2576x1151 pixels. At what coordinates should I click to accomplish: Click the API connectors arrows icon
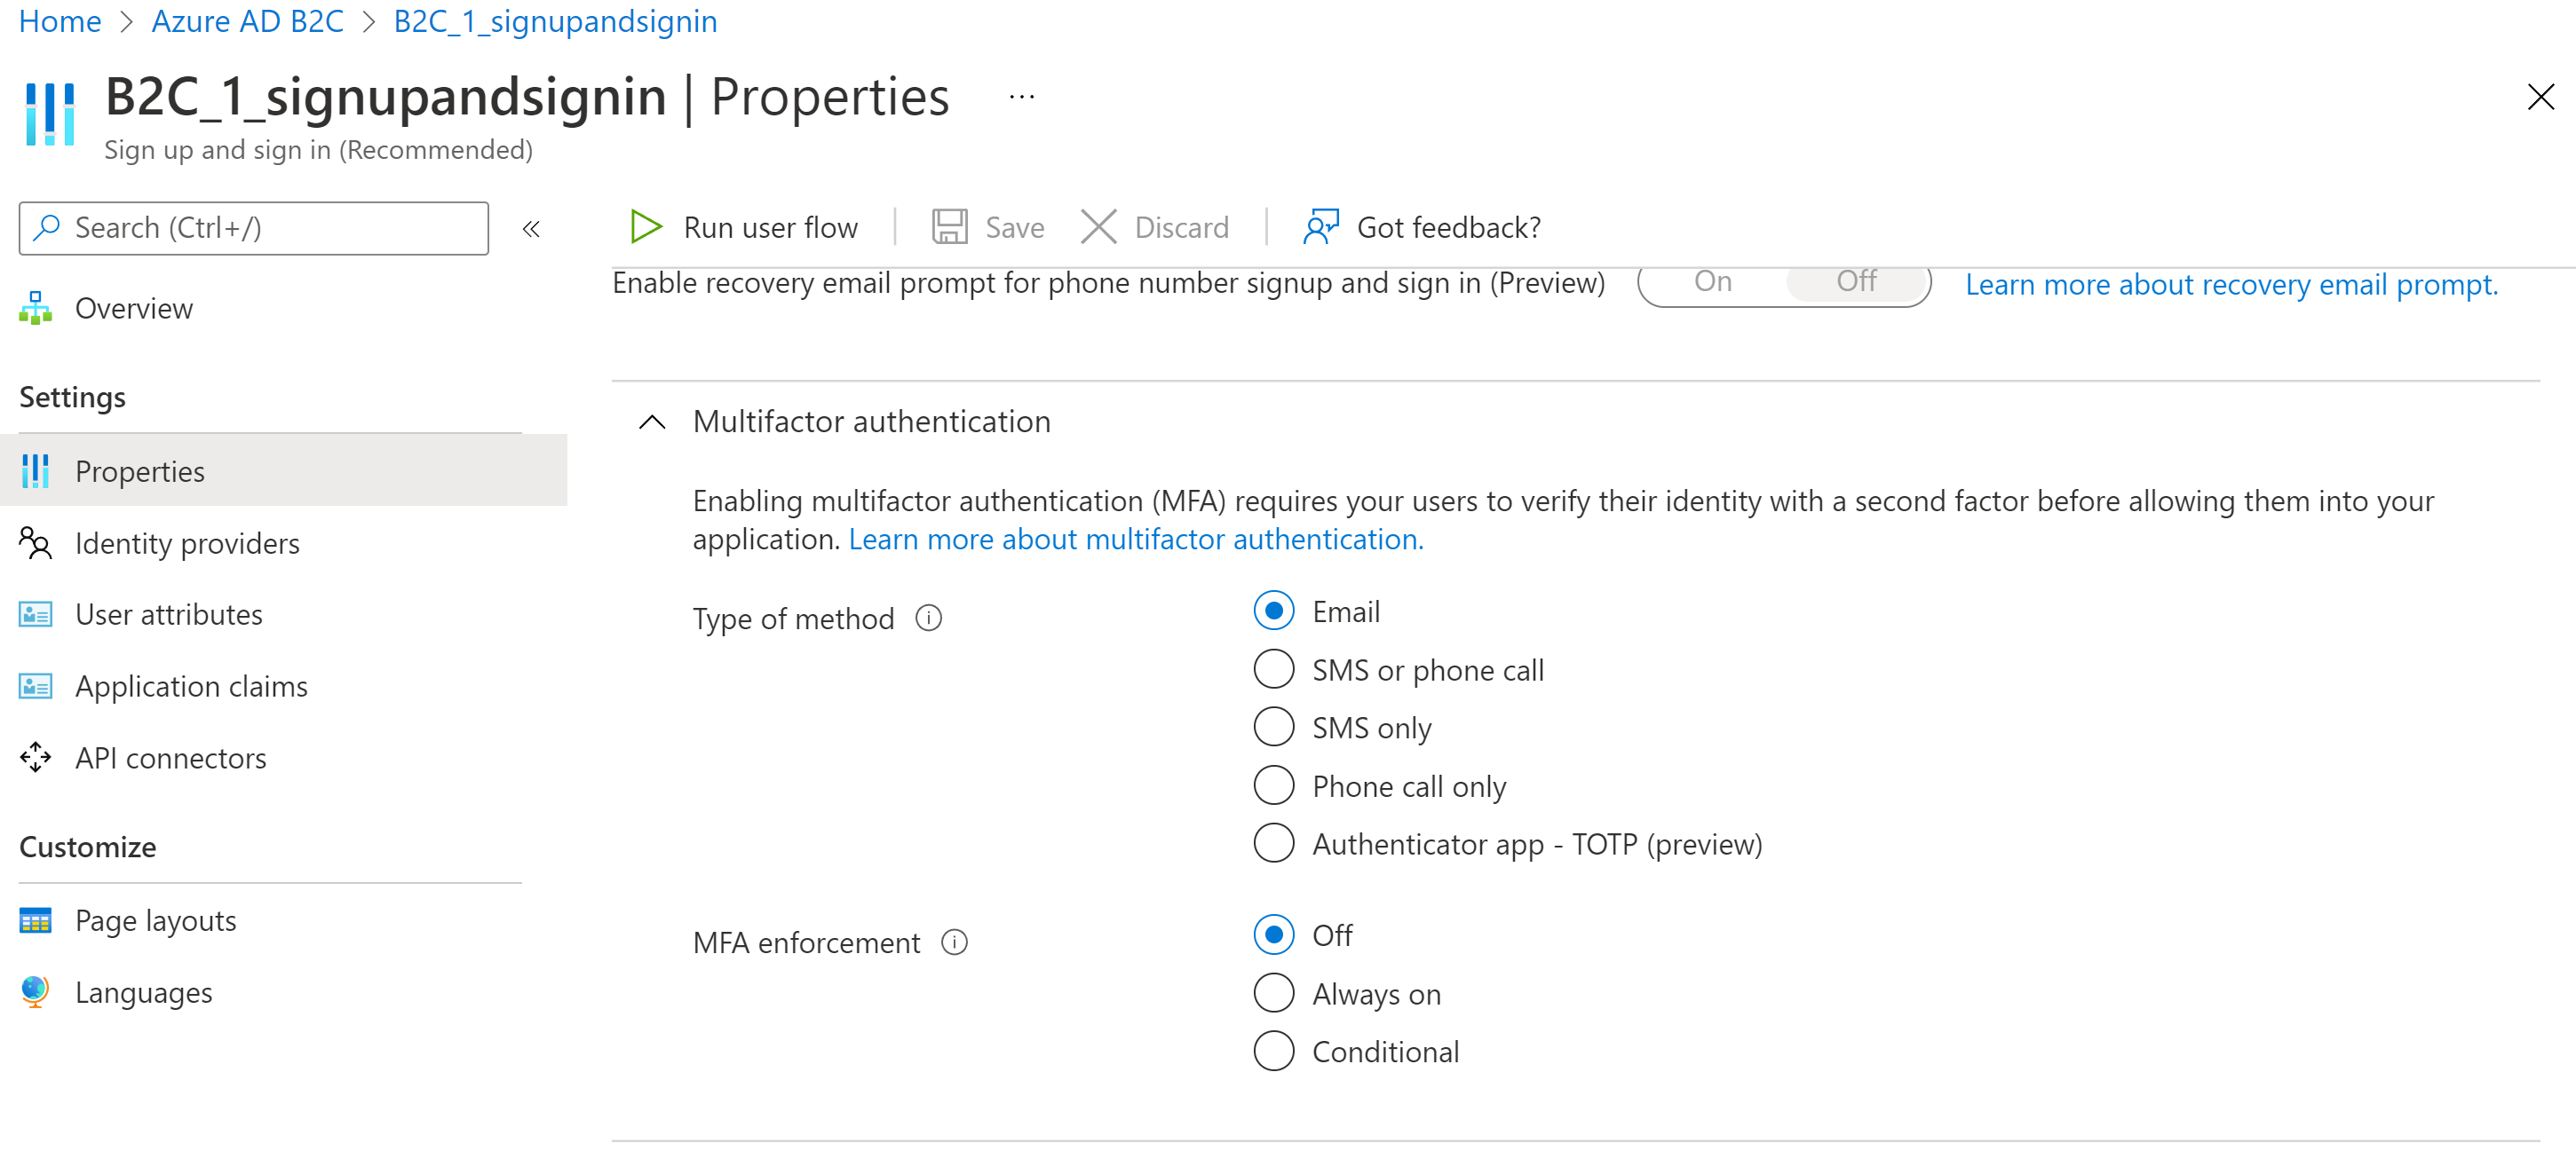(35, 757)
